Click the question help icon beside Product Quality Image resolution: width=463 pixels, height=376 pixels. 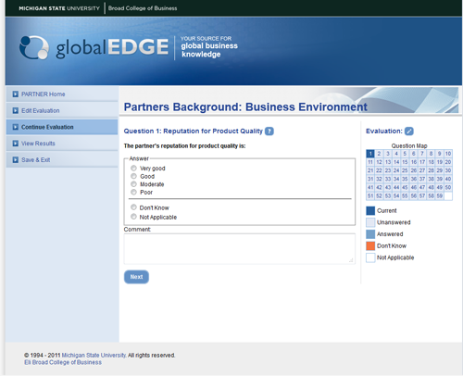click(x=269, y=132)
